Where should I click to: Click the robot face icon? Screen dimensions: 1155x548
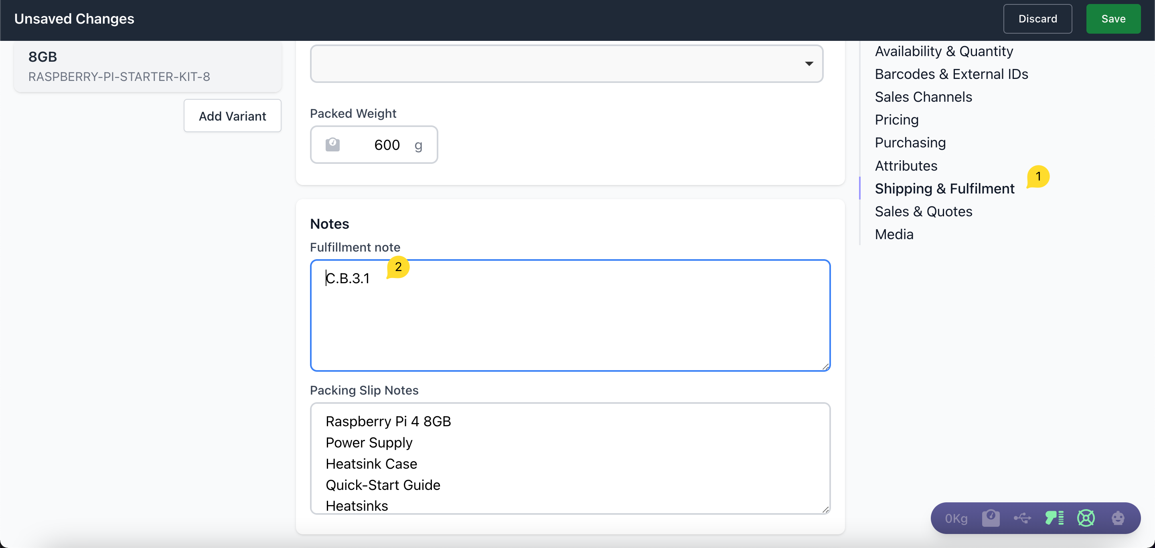coord(1118,518)
